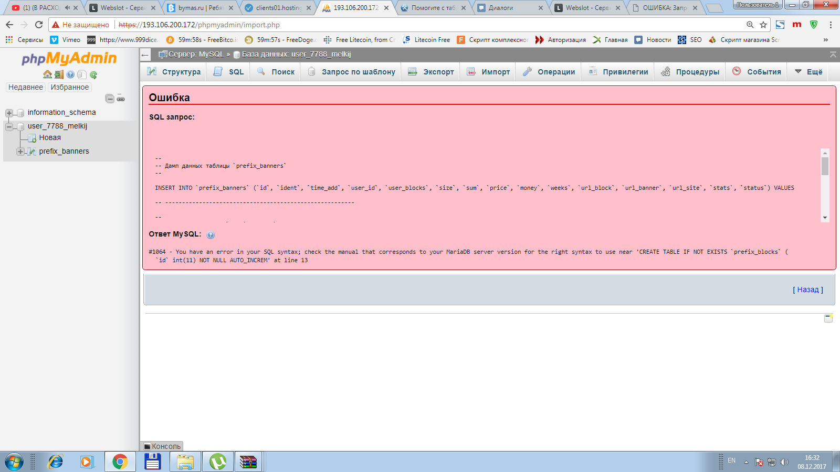
Task: Switch to the 'Структура' tab
Action: [174, 72]
